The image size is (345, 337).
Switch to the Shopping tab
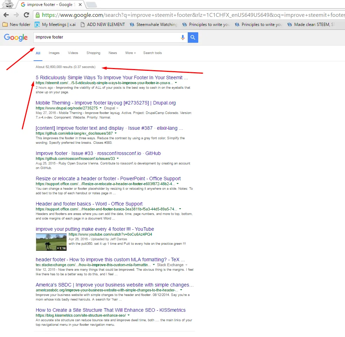[x=93, y=53]
